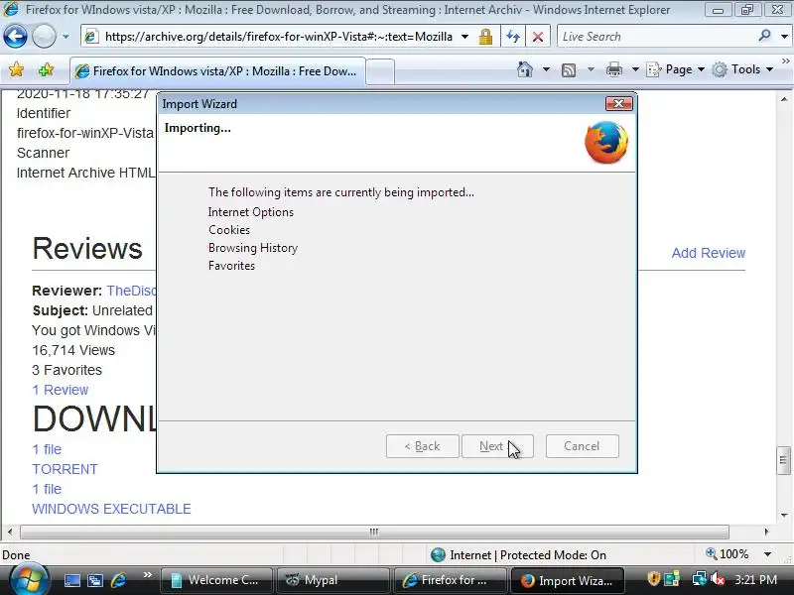The width and height of the screenshot is (794, 595).
Task: Click the Firefox logo in the wizard
Action: point(606,143)
